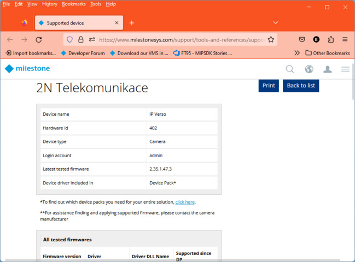Open the Extensions puzzle icon
This screenshot has width=355, height=262.
331,40
